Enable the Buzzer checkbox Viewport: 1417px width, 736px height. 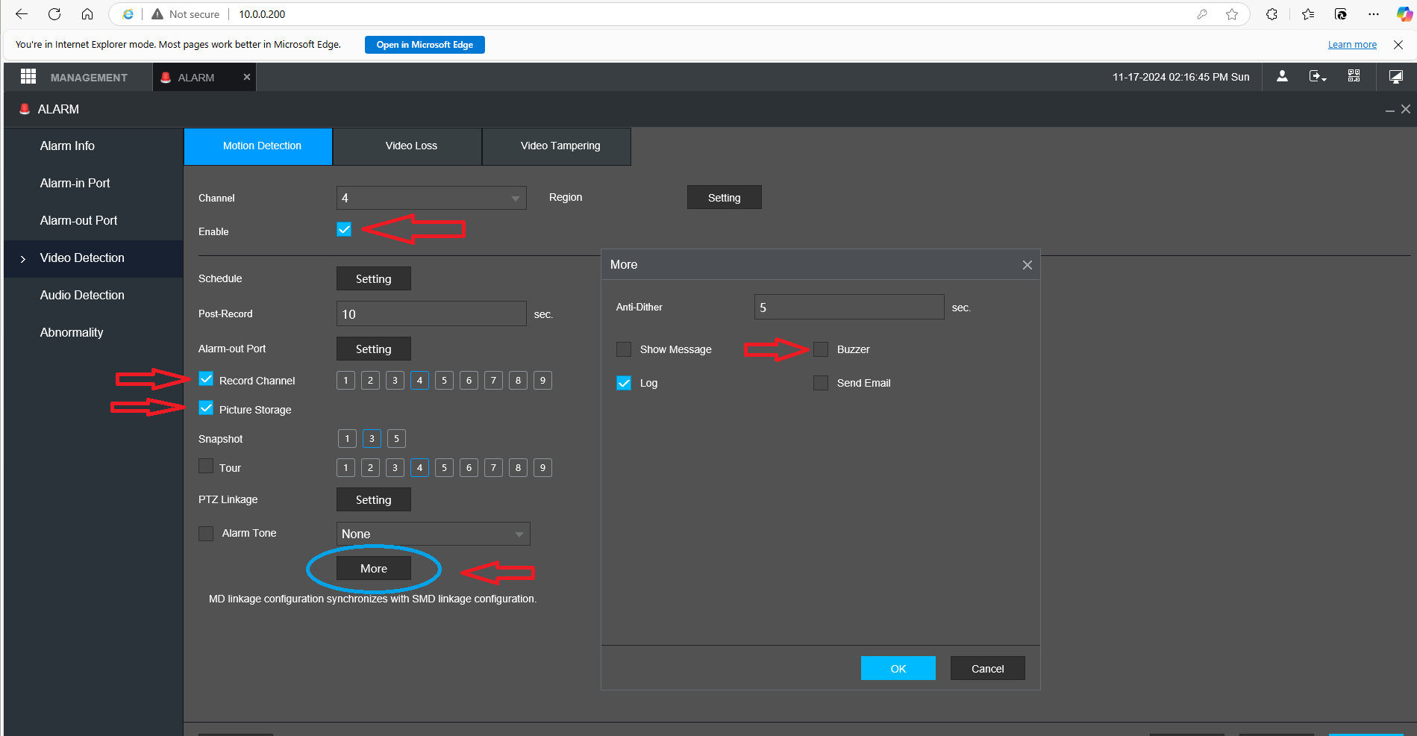[821, 349]
